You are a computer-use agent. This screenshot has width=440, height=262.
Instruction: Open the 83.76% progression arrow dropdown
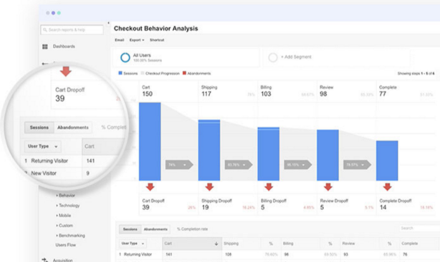[238, 165]
